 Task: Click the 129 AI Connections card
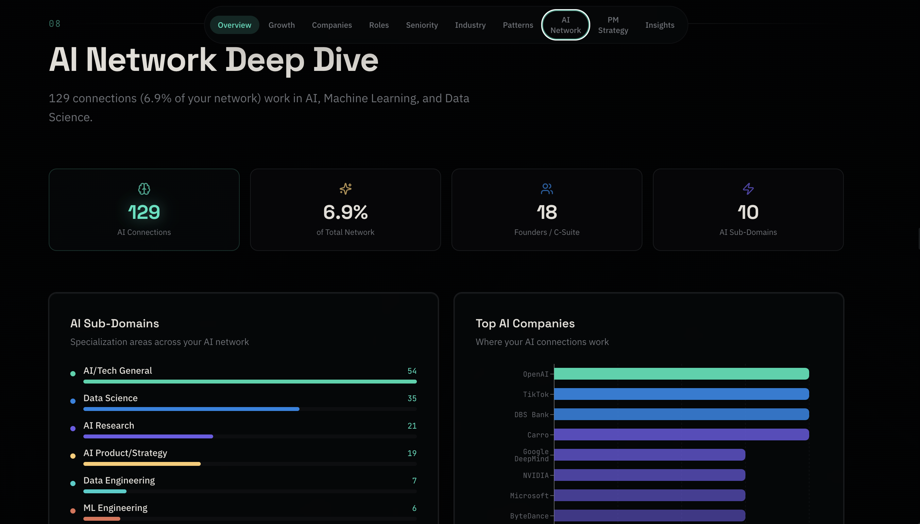[x=144, y=209]
